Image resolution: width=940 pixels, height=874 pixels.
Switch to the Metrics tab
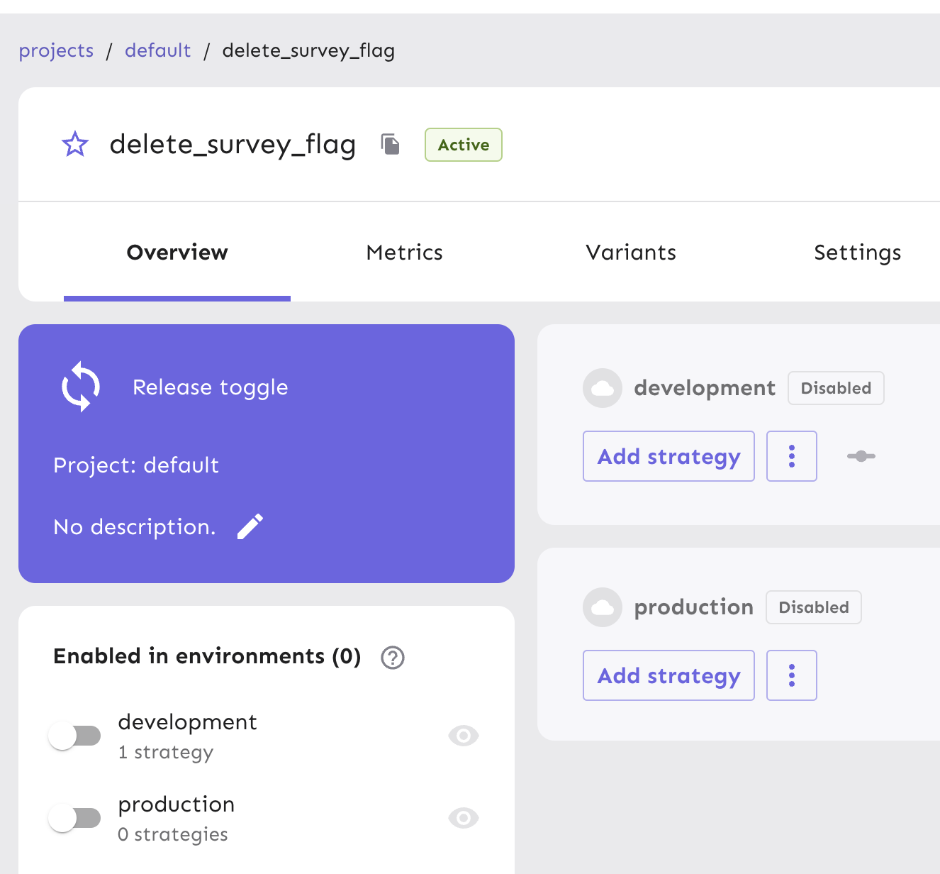pyautogui.click(x=404, y=252)
